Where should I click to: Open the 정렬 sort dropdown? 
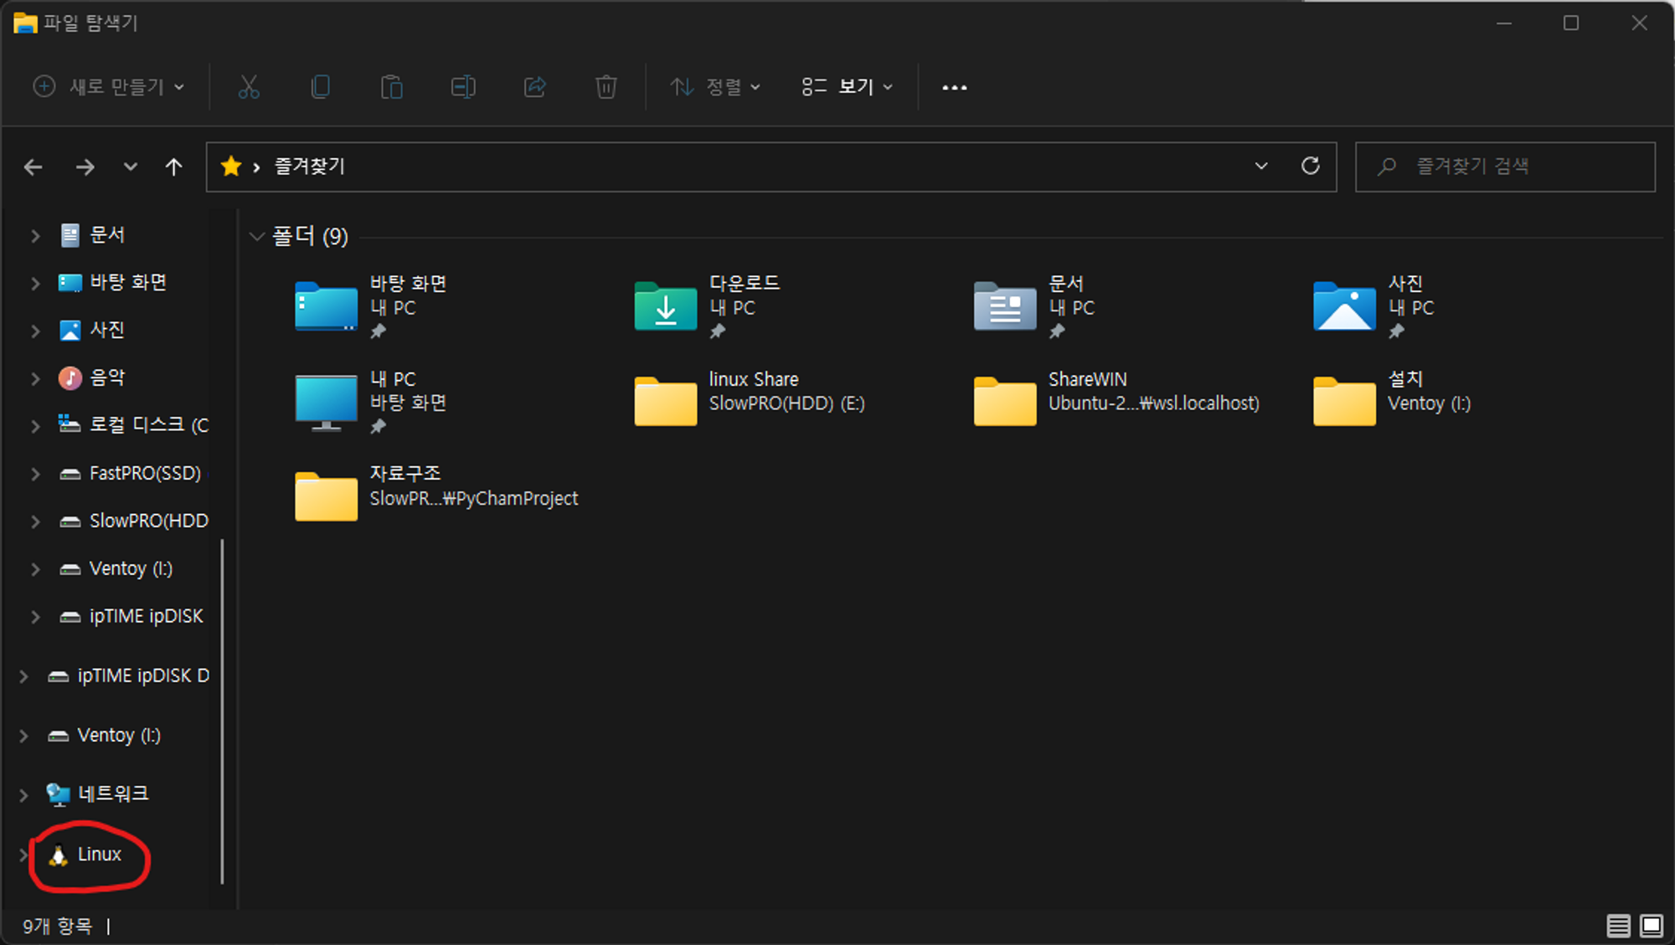715,87
